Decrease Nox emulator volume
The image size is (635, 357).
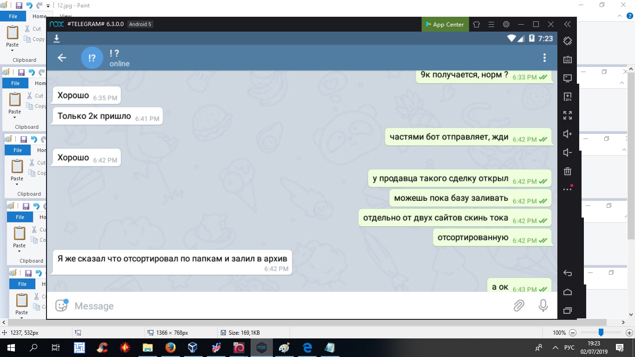click(567, 152)
